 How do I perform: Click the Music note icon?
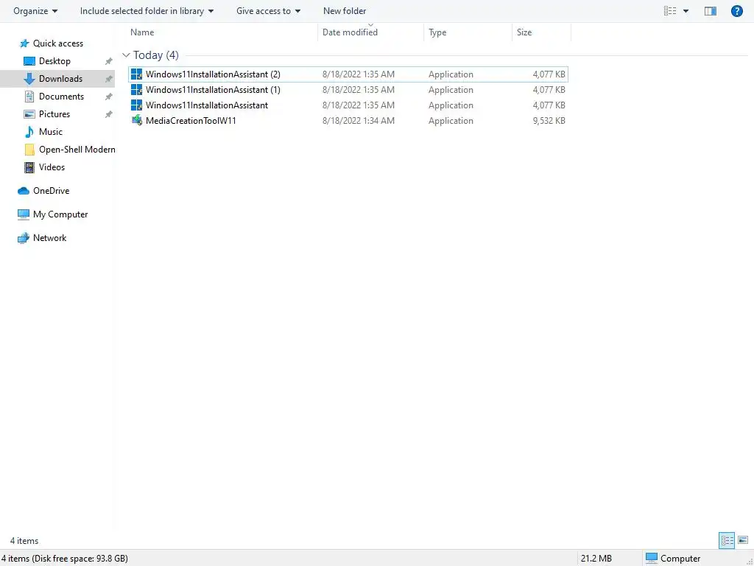(29, 131)
